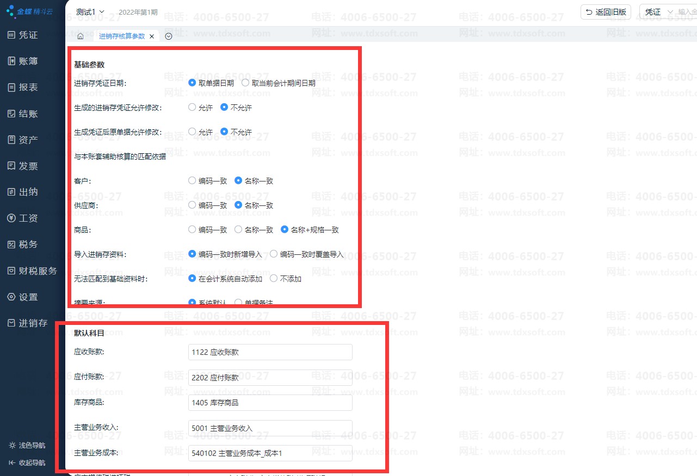This screenshot has height=476, width=697.
Task: Choose 允许 for 生成凭证后原单据允许修改
Action: click(x=201, y=132)
